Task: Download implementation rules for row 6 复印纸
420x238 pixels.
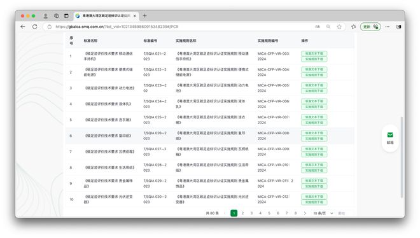Action: point(314,139)
